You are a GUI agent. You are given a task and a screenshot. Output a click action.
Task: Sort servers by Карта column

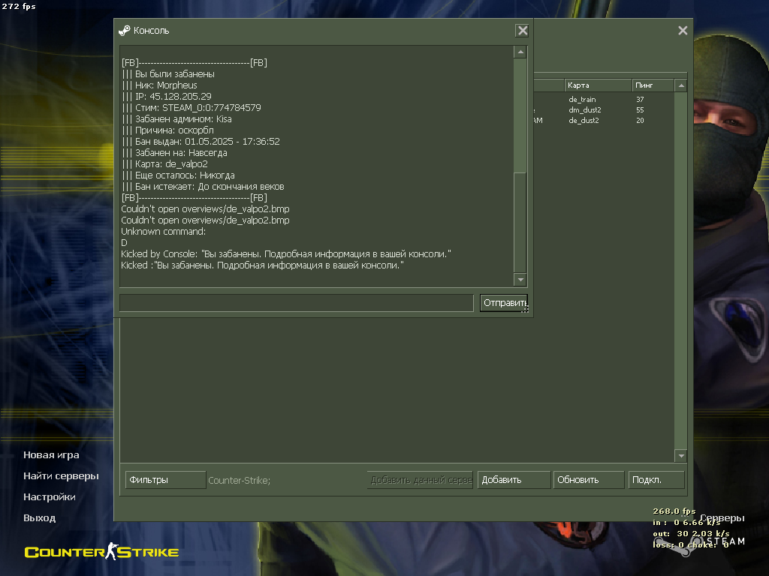click(x=598, y=85)
